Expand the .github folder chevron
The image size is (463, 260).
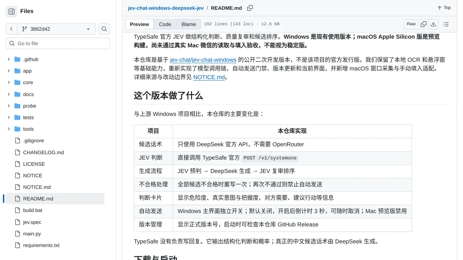pos(9,59)
